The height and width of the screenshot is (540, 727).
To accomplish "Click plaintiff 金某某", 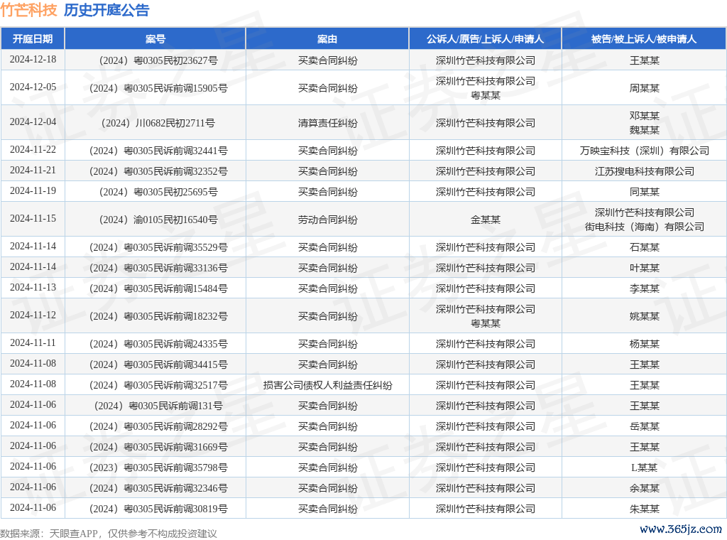I will pyautogui.click(x=486, y=220).
